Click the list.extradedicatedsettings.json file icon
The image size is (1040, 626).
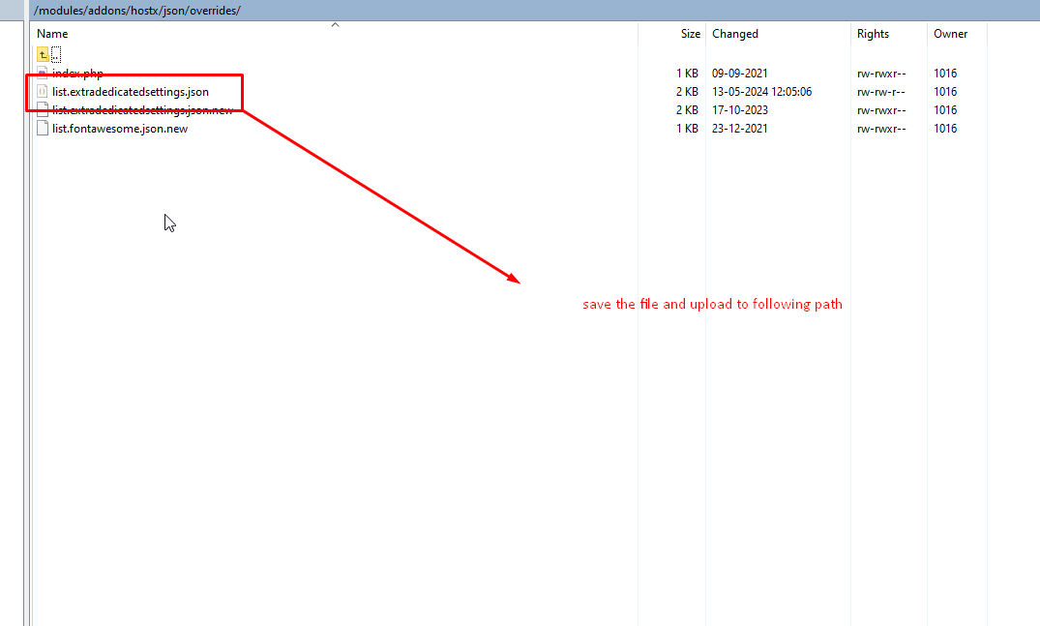coord(43,92)
